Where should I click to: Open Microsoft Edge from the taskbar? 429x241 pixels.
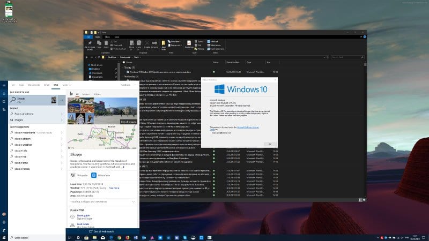(x=111, y=238)
